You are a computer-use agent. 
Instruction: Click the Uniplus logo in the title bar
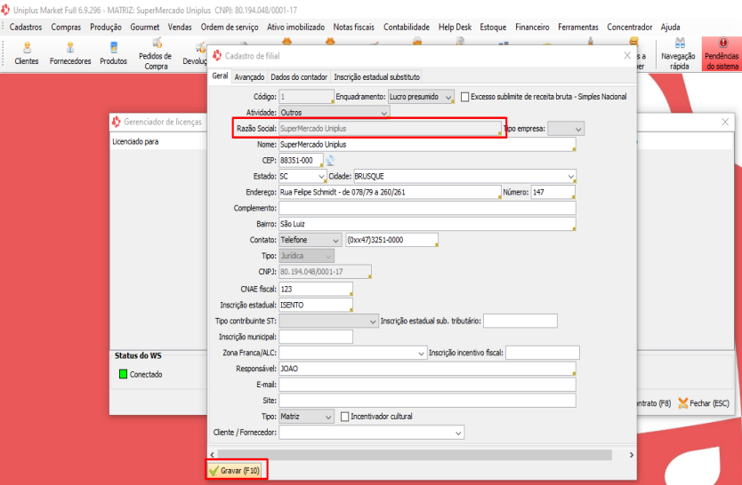[5, 10]
